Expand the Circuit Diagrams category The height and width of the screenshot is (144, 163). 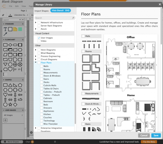pos(36,59)
